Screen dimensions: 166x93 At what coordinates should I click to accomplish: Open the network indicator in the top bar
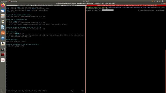click(157, 1)
